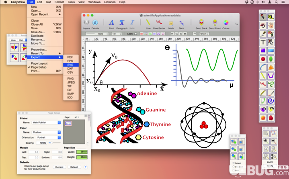This screenshot has height=179, width=289.
Task: Toggle the Lock checkbox
Action: click(135, 34)
